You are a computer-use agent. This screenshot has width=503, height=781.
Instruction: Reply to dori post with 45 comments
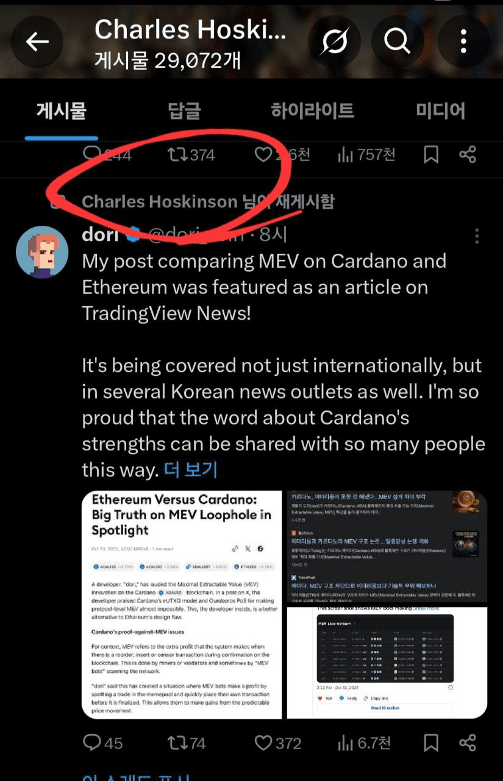coord(102,743)
